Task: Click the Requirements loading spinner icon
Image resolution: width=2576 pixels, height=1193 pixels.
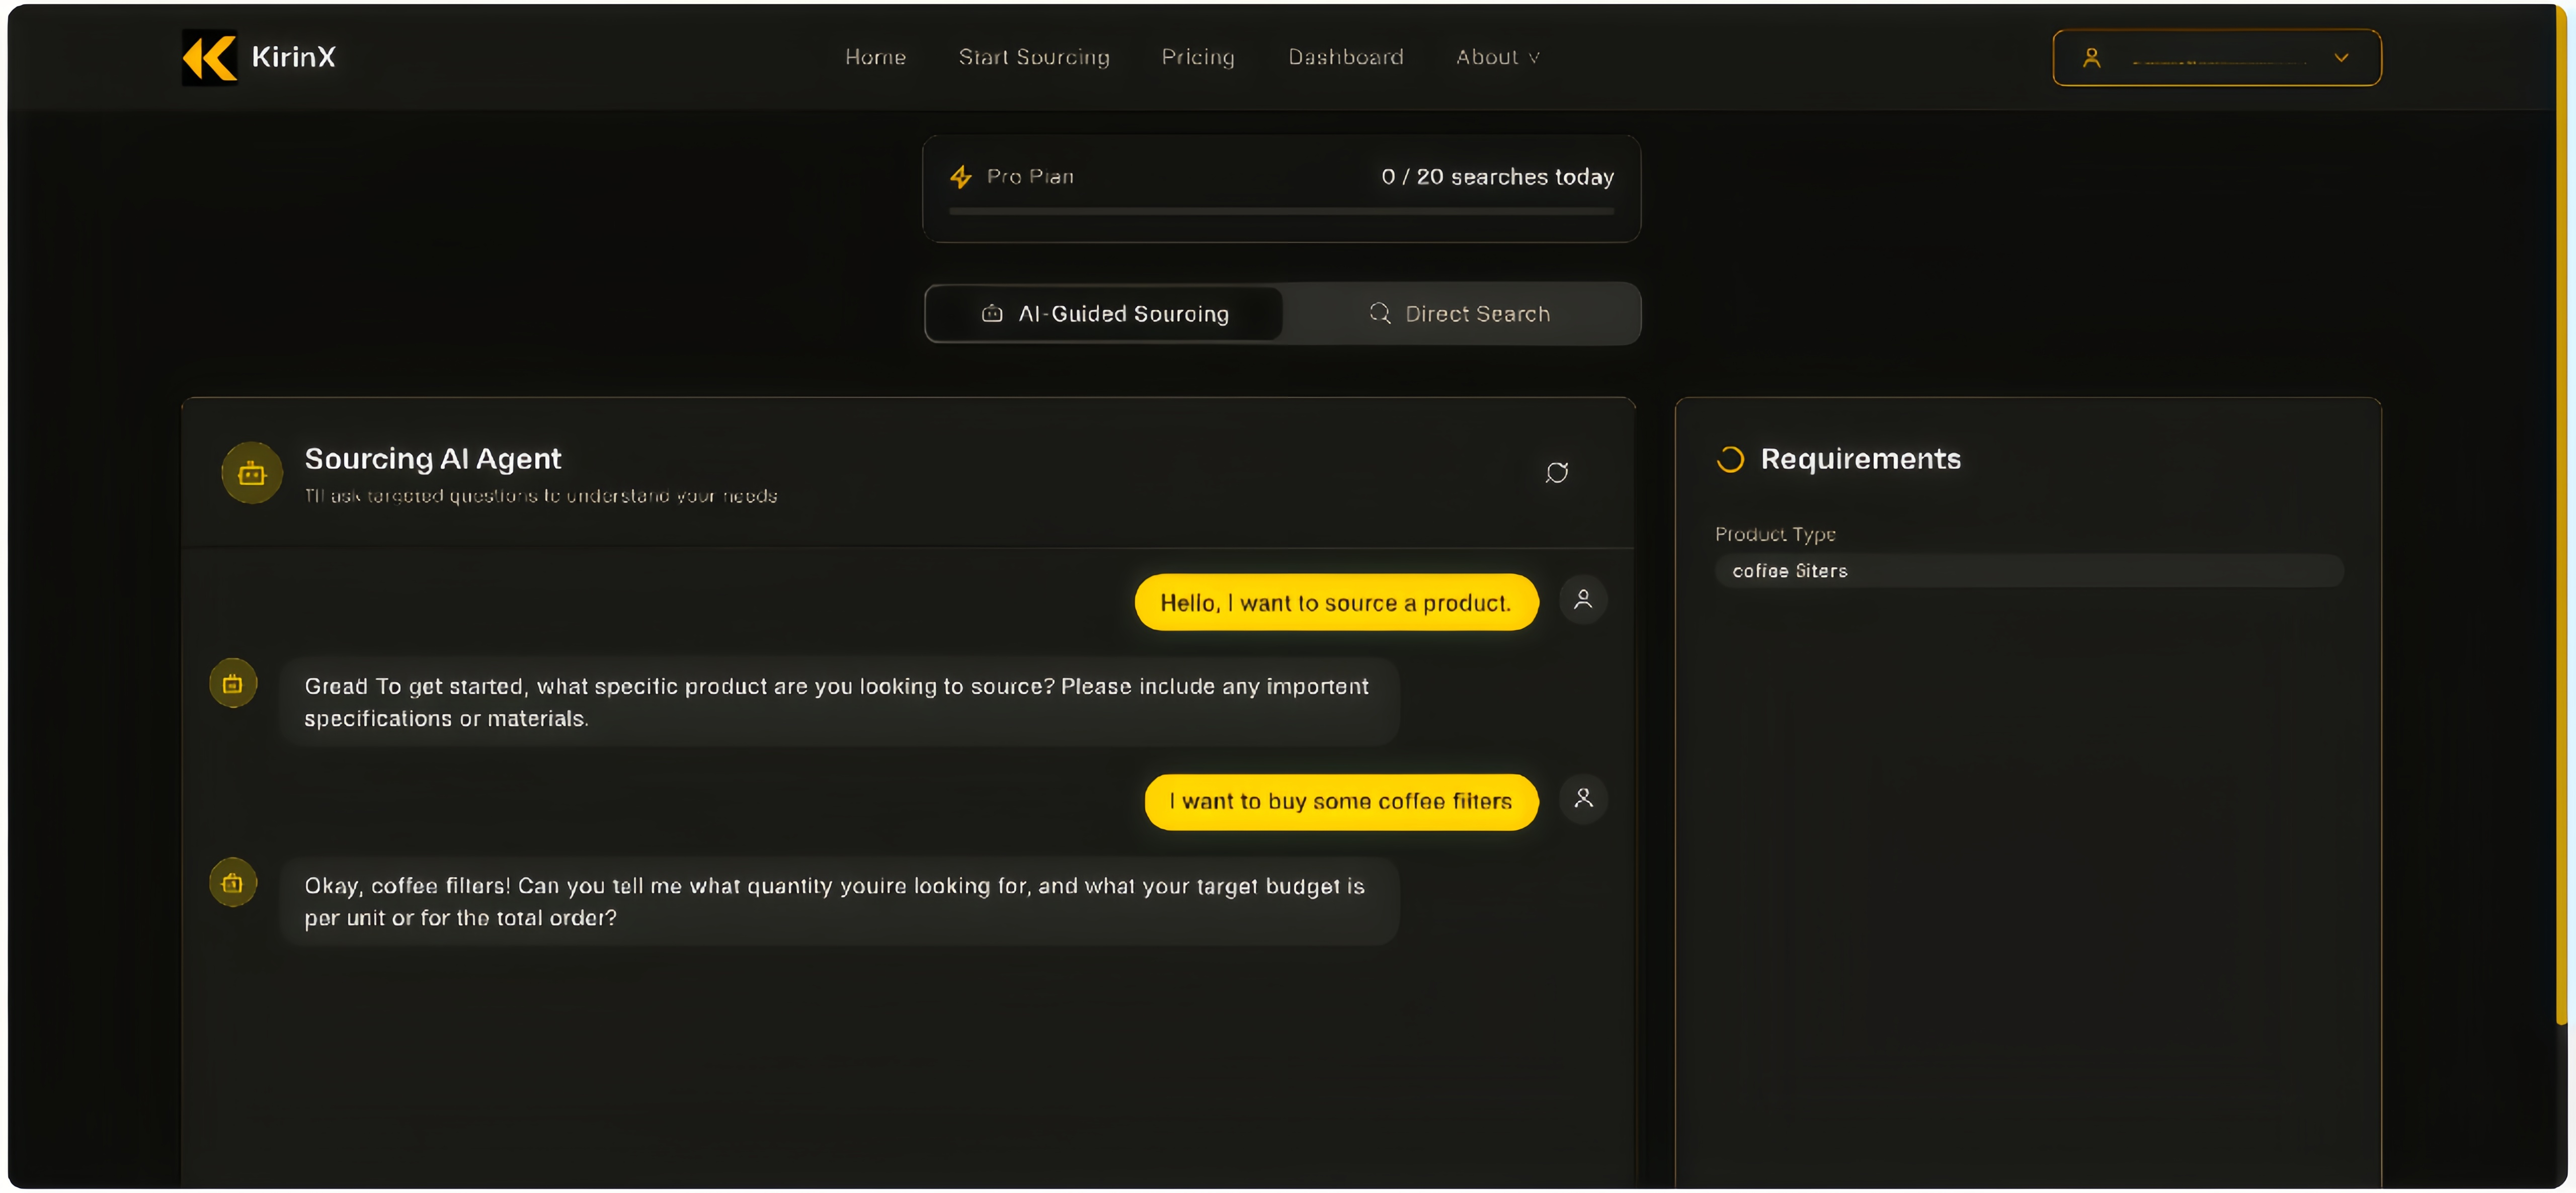Action: pyautogui.click(x=1730, y=459)
